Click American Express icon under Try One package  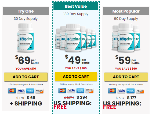pos(30,91)
